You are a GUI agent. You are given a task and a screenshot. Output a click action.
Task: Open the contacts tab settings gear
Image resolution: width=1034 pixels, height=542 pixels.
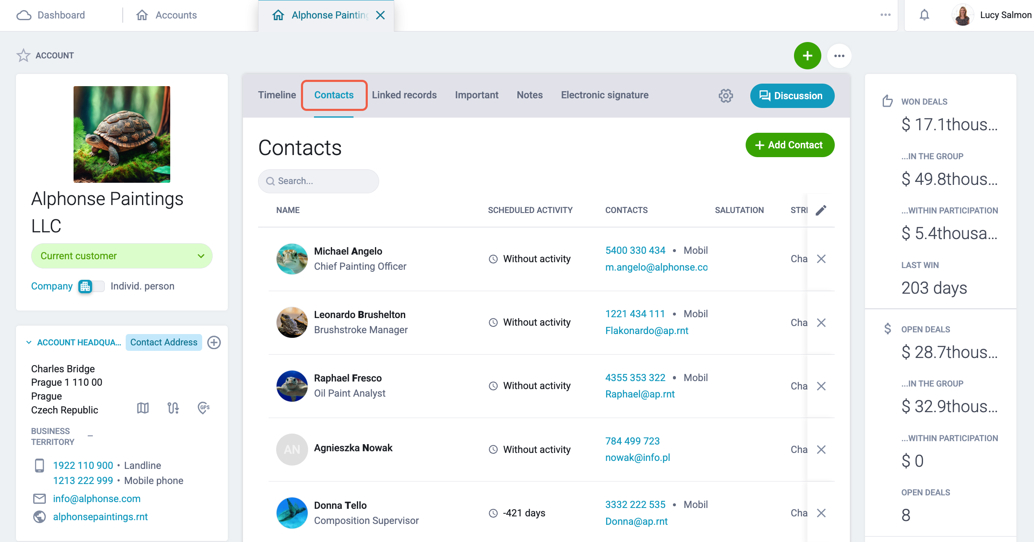pos(725,96)
